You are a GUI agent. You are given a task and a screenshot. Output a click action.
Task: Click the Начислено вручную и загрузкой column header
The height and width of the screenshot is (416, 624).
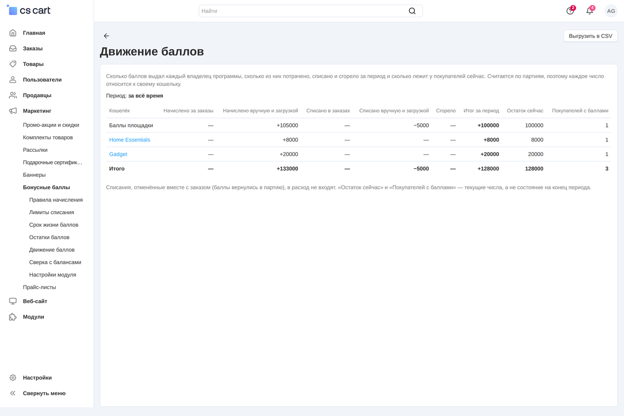tap(261, 111)
